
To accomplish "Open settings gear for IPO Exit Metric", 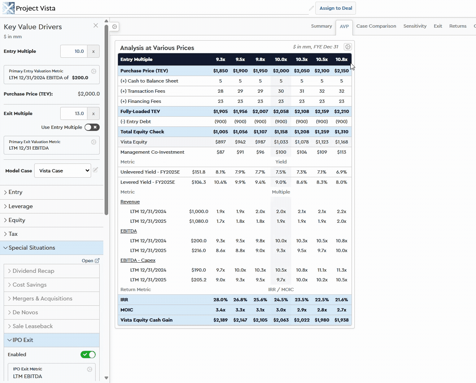I will (90, 369).
